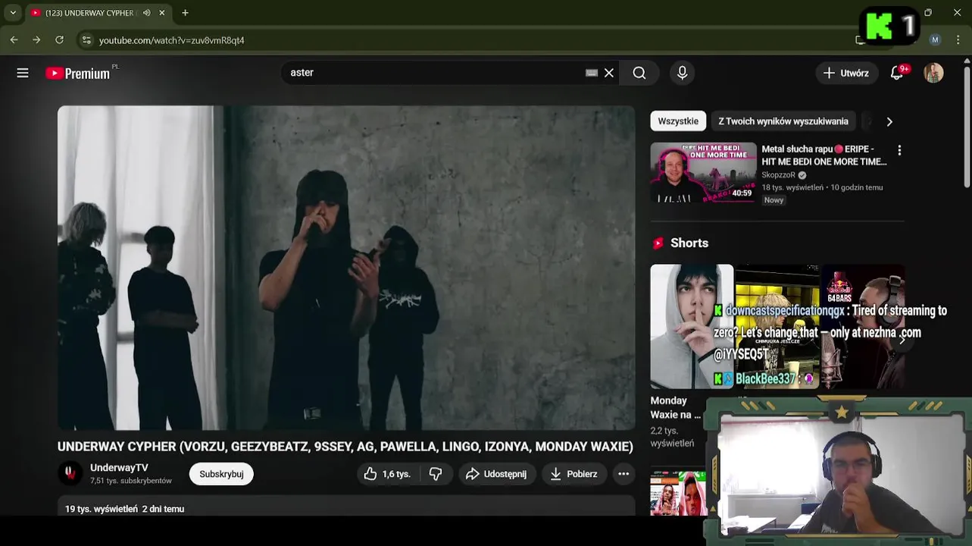The height and width of the screenshot is (546, 972).
Task: Open the UnderwayTV channel name link
Action: (119, 468)
